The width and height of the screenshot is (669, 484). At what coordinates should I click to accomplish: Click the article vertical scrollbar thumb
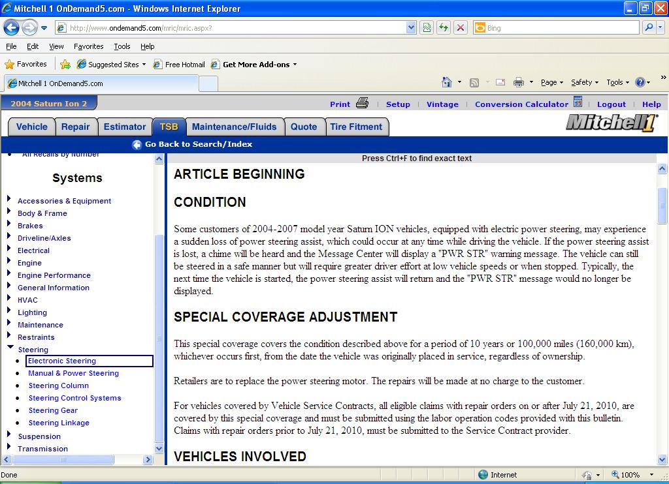(662, 205)
